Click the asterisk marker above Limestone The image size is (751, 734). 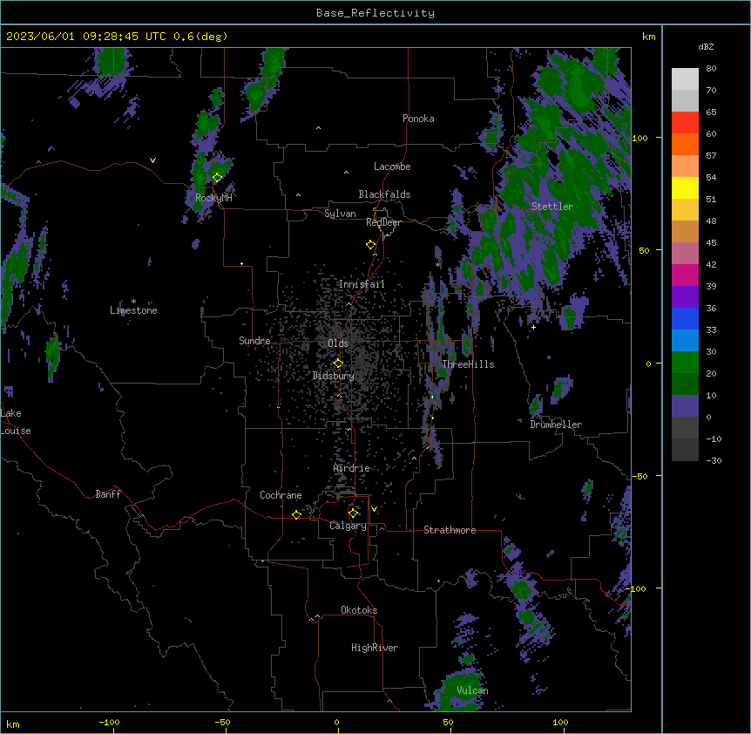pos(133,302)
